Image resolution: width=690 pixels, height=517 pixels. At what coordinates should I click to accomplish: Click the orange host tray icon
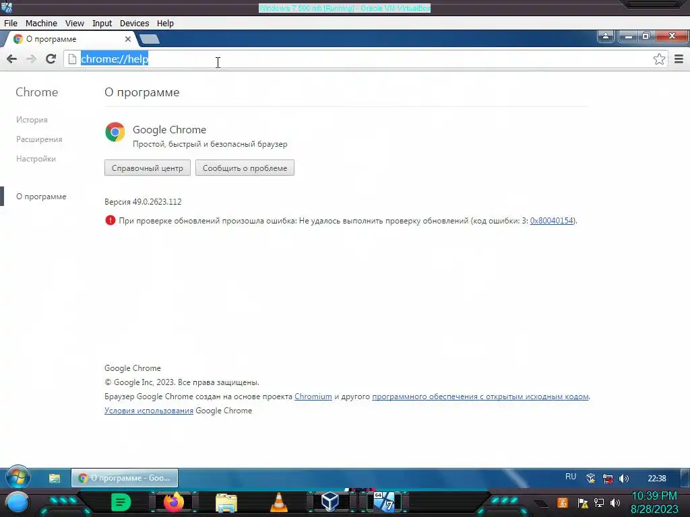click(563, 502)
